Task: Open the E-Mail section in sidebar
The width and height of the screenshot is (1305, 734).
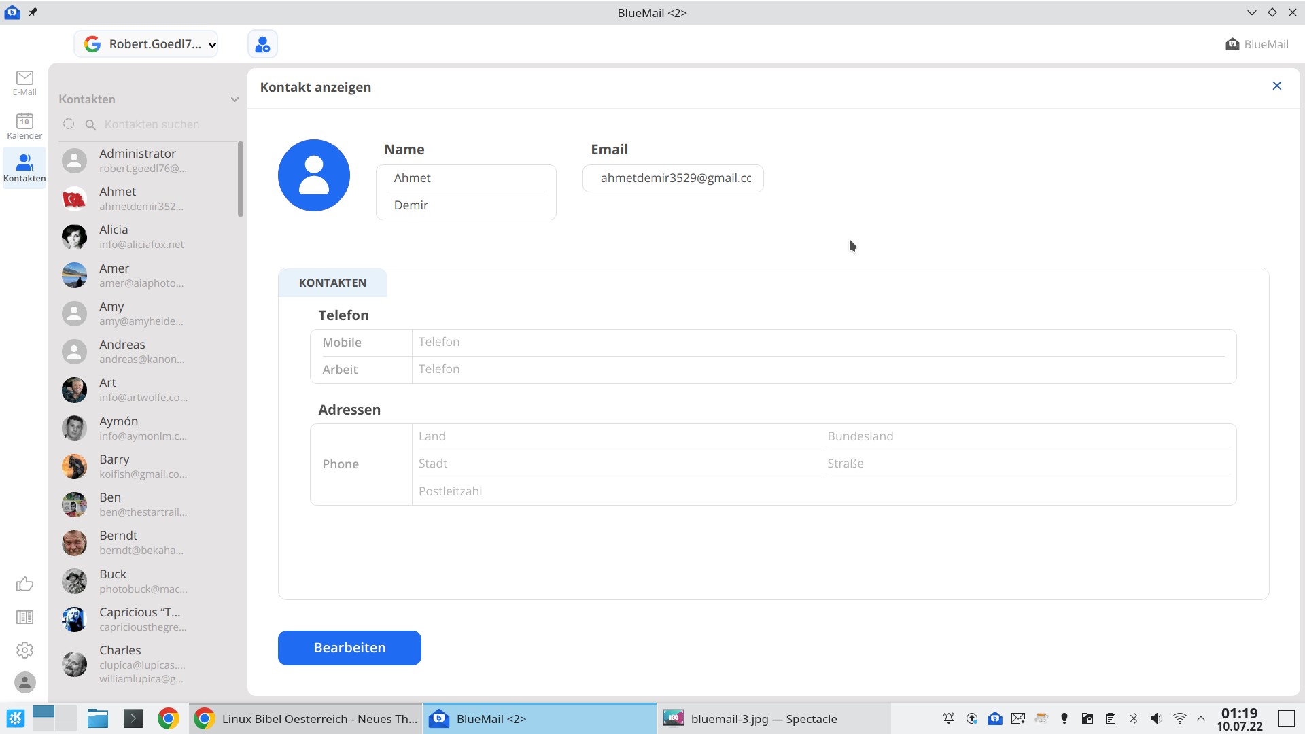Action: click(x=24, y=83)
